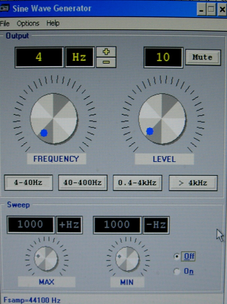Open the File menu

(5, 24)
